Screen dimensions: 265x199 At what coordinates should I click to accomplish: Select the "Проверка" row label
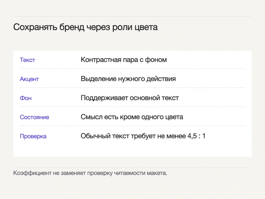(x=33, y=136)
